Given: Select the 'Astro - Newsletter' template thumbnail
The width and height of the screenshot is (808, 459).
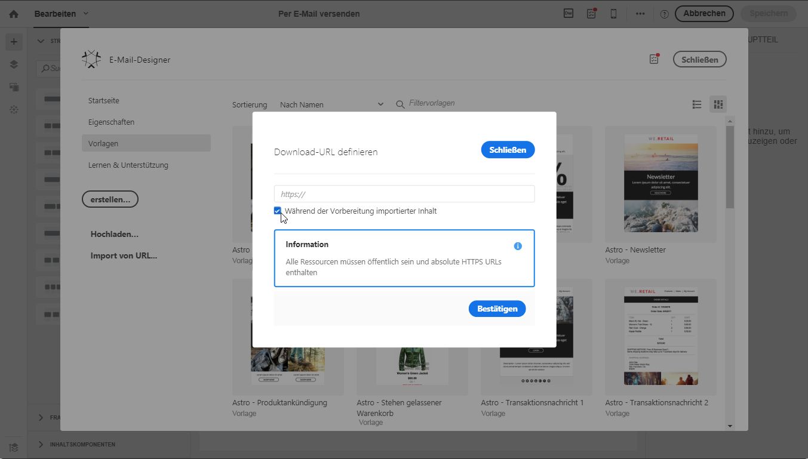Looking at the screenshot, I should pos(660,184).
